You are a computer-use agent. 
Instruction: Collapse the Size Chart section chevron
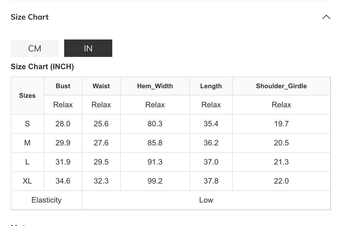pyautogui.click(x=326, y=17)
